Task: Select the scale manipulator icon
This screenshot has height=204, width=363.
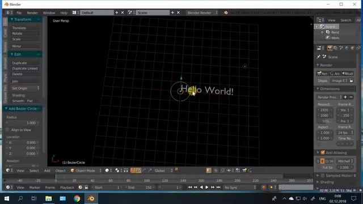Action: (150, 171)
